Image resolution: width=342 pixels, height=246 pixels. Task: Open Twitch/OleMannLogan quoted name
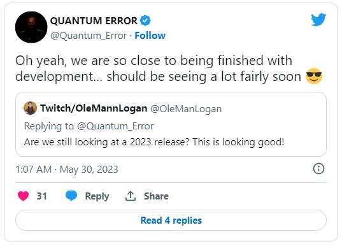coord(94,108)
